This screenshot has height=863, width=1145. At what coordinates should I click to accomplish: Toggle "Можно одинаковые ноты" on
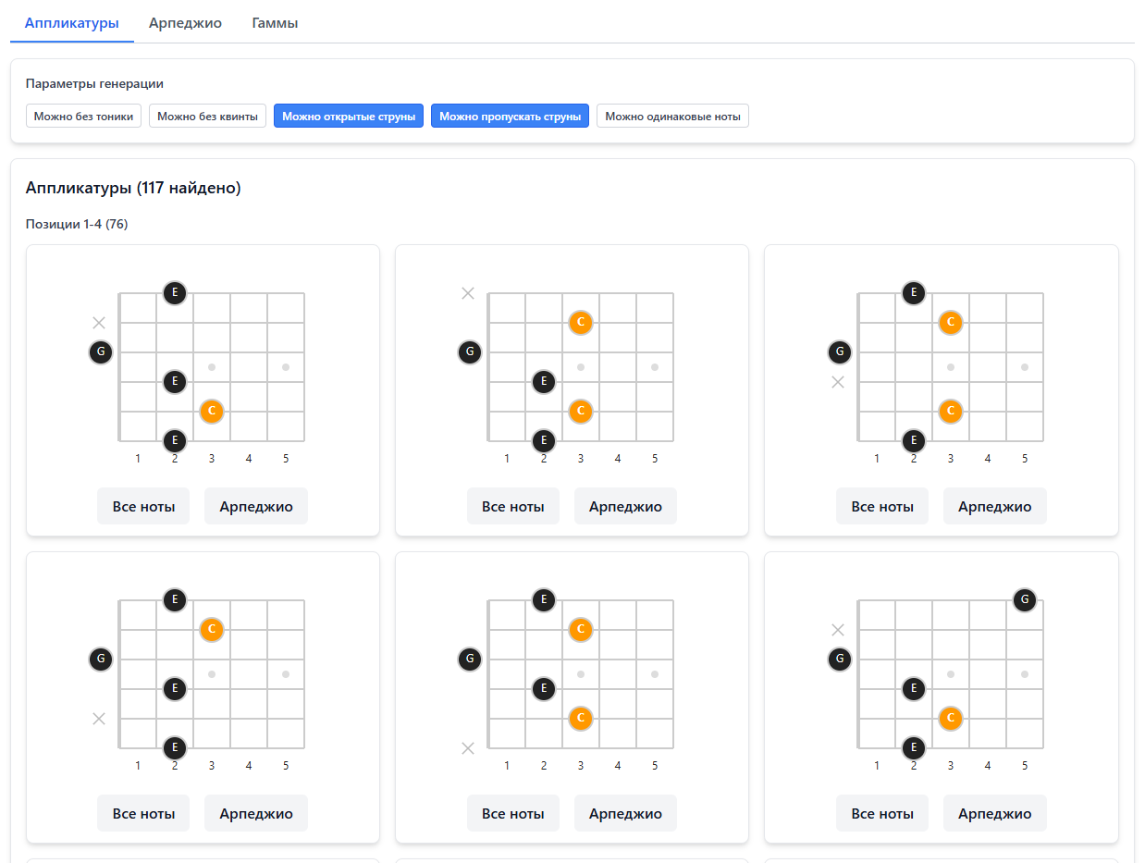point(672,117)
